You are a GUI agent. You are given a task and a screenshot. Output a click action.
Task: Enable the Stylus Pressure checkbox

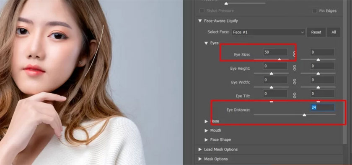click(x=202, y=11)
